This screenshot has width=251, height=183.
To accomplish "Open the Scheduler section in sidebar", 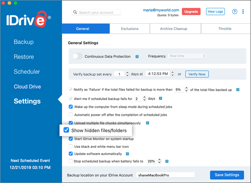I will point(27,72).
